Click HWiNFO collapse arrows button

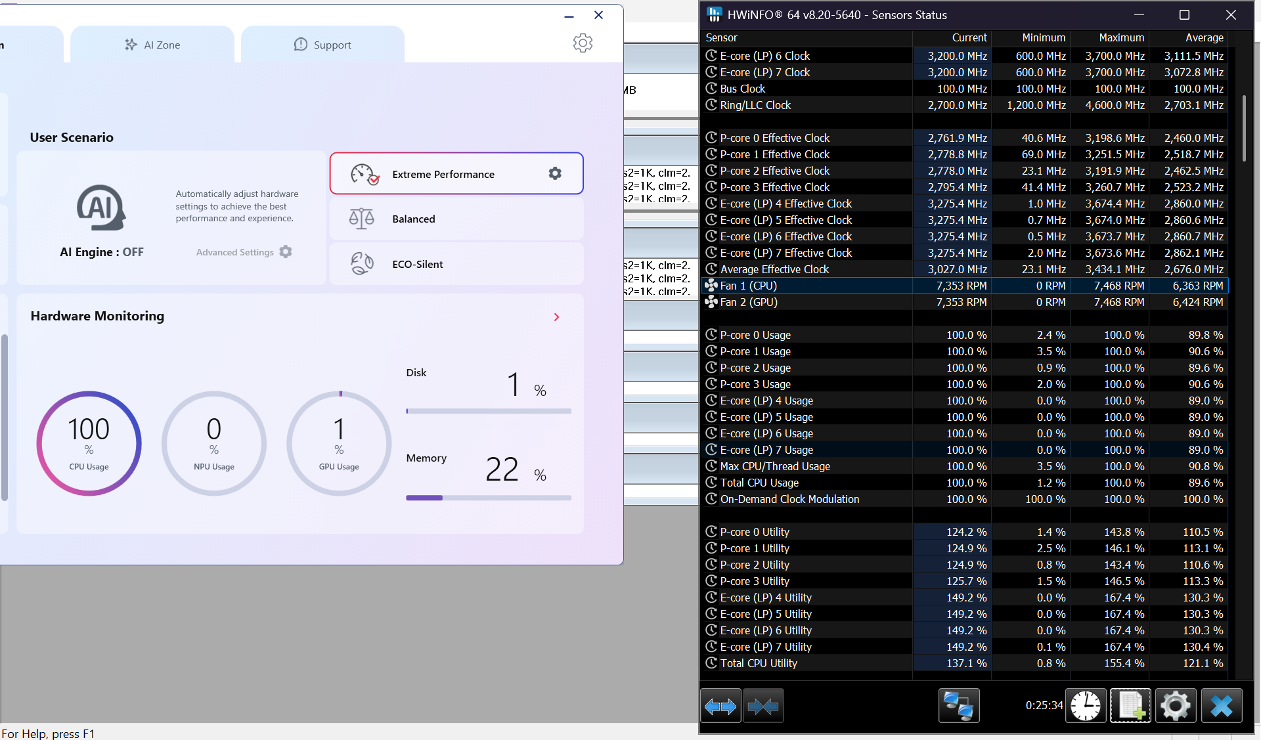(763, 706)
